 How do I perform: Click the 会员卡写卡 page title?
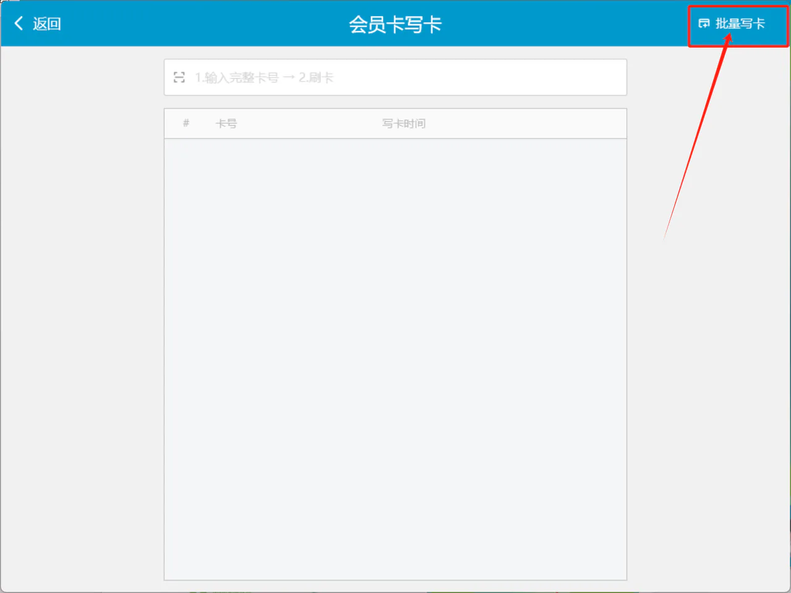[x=395, y=24]
